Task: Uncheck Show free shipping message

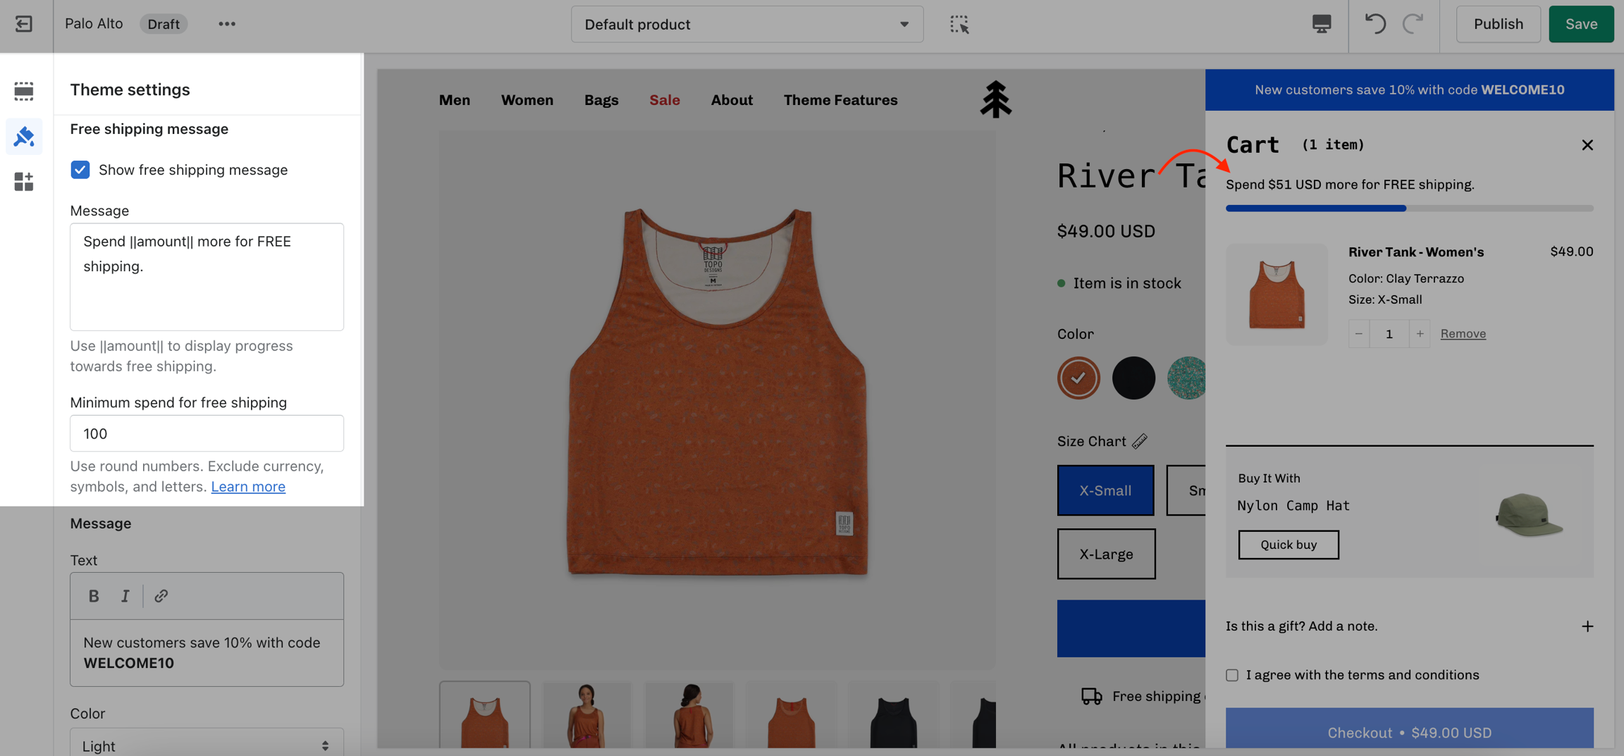Action: (x=80, y=170)
